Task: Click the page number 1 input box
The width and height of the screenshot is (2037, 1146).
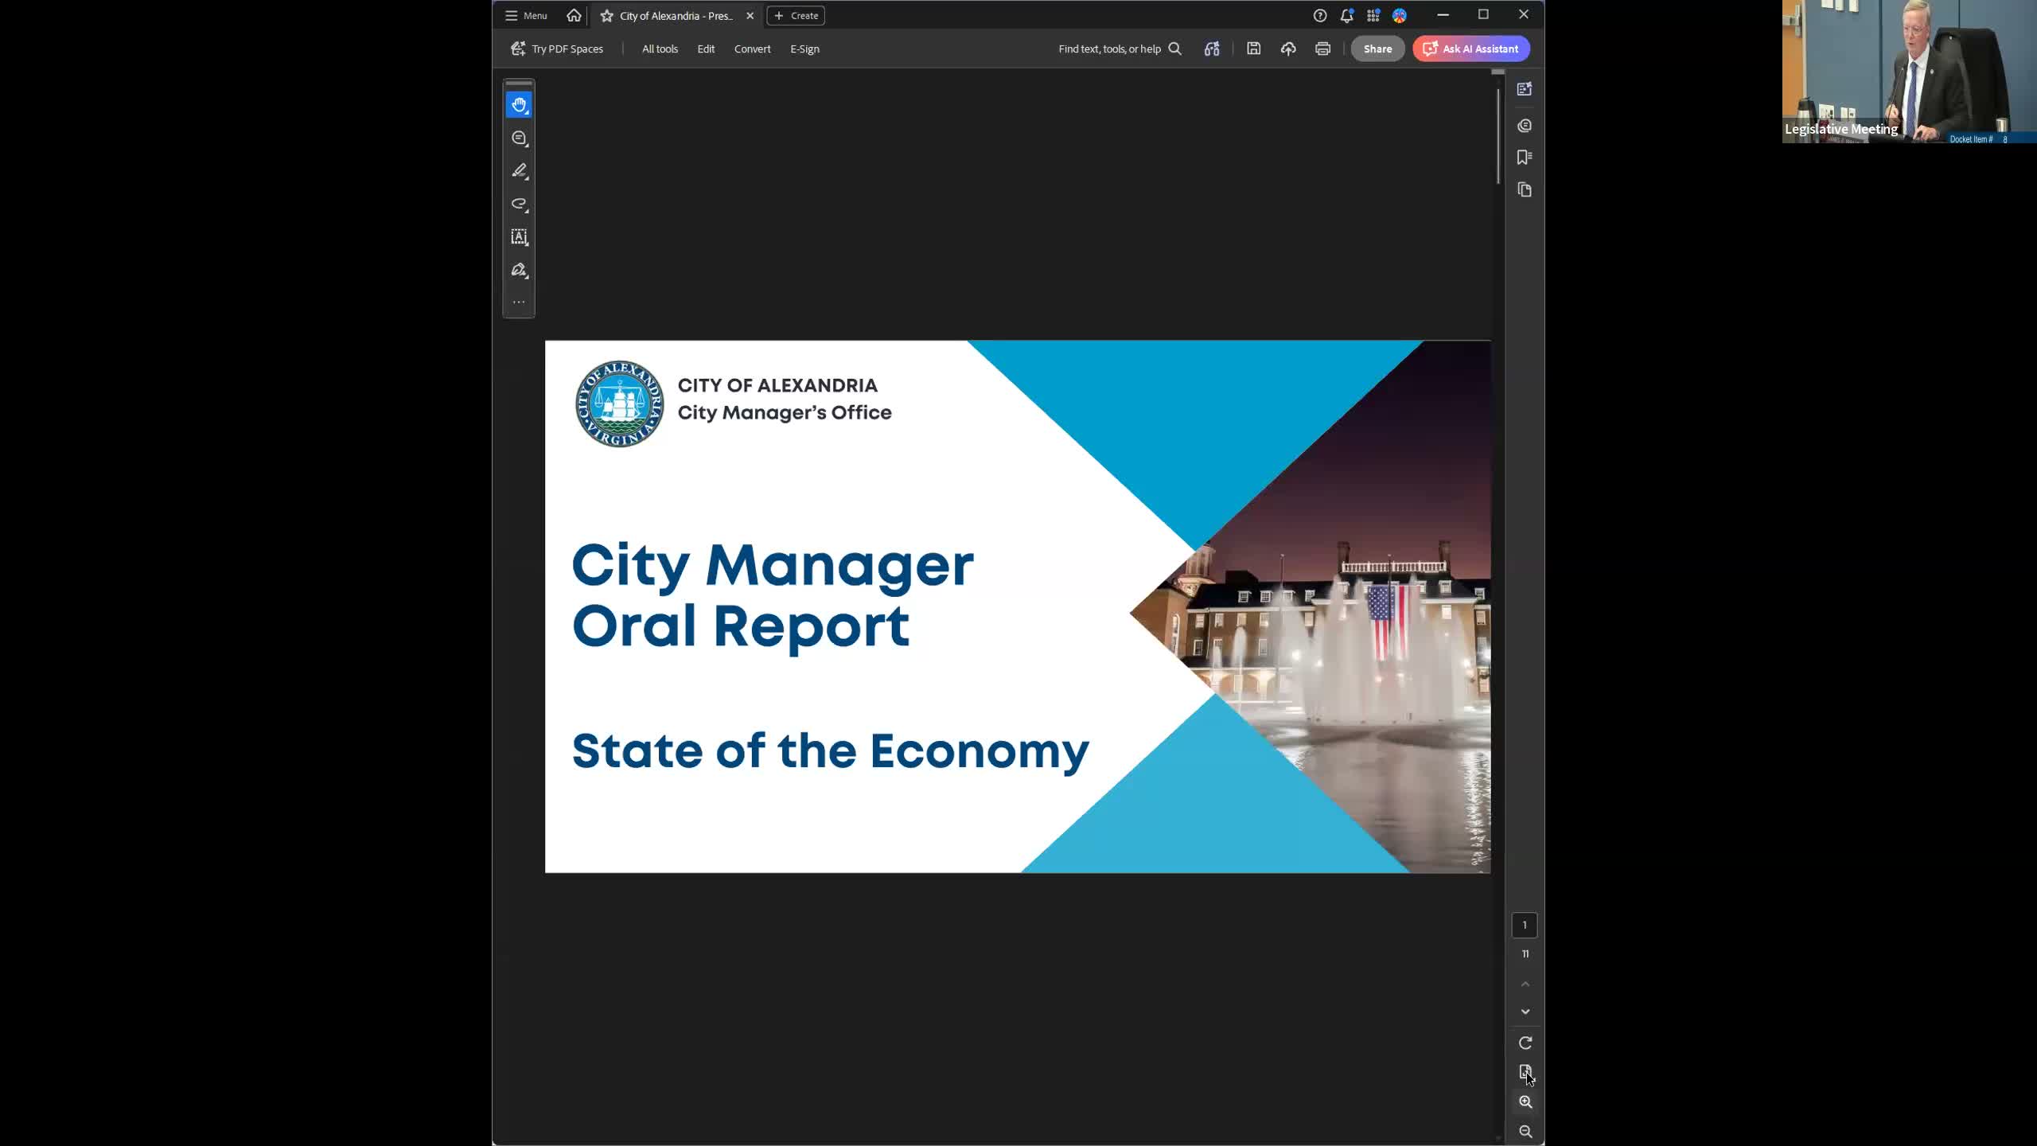Action: point(1525,926)
